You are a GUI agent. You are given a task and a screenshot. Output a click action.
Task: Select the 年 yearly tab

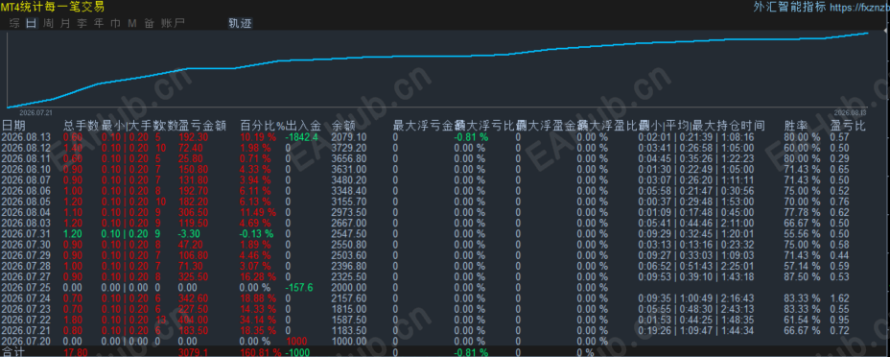click(x=99, y=23)
